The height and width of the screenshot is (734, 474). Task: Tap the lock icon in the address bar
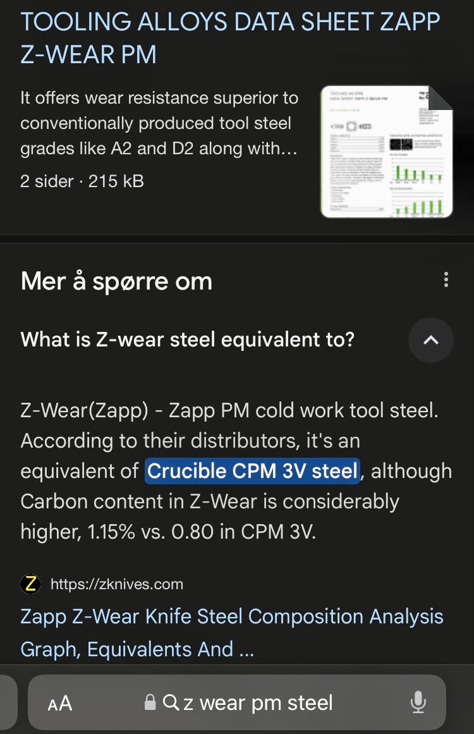click(150, 702)
